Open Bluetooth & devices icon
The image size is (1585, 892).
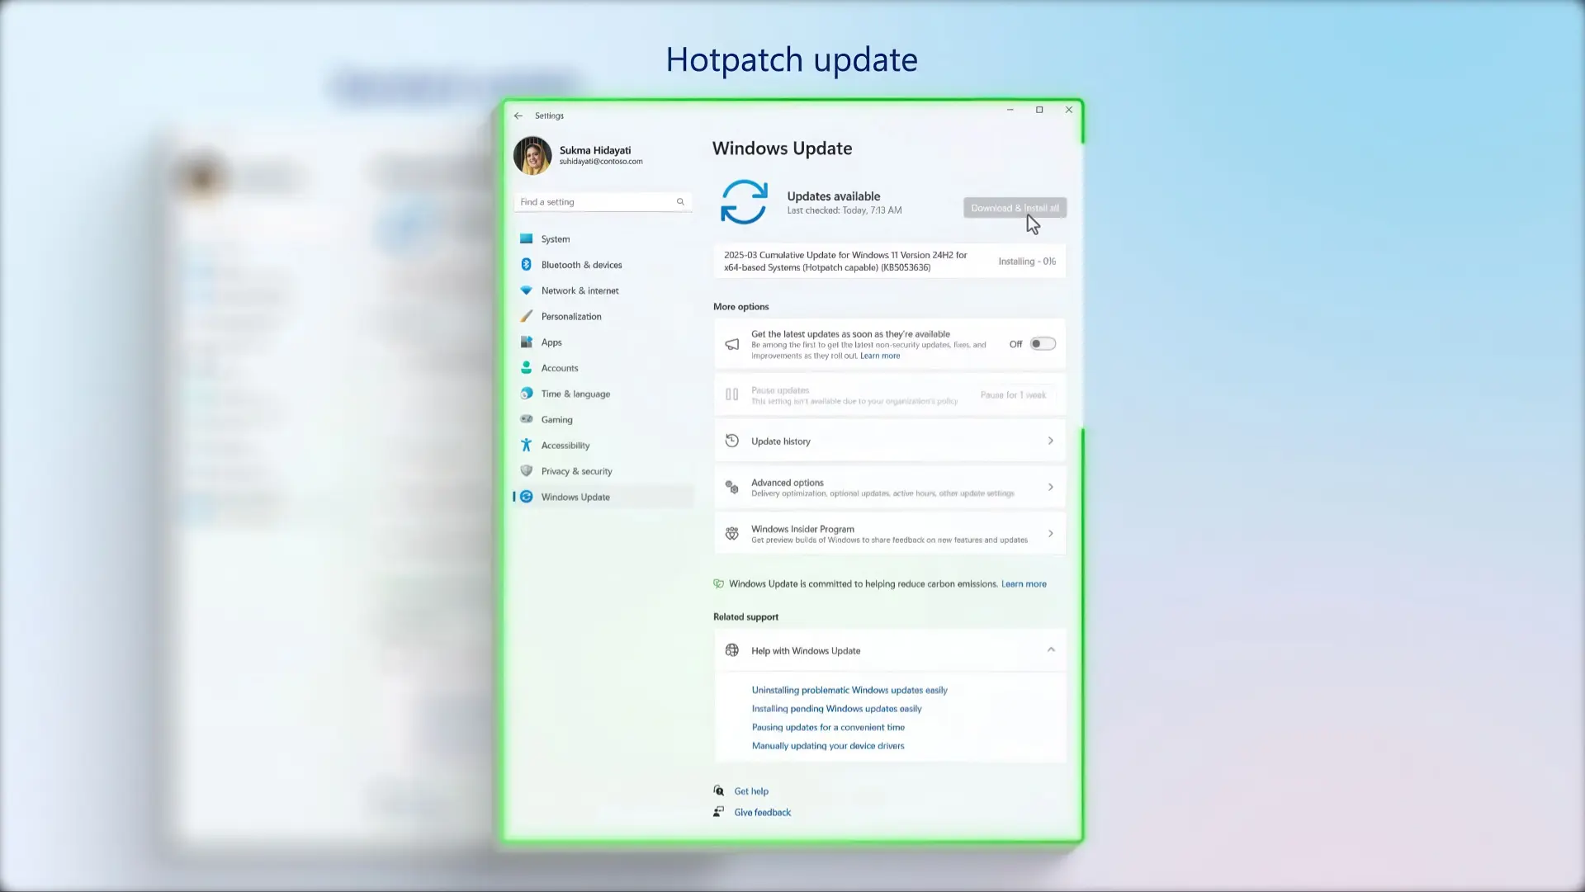pyautogui.click(x=526, y=265)
